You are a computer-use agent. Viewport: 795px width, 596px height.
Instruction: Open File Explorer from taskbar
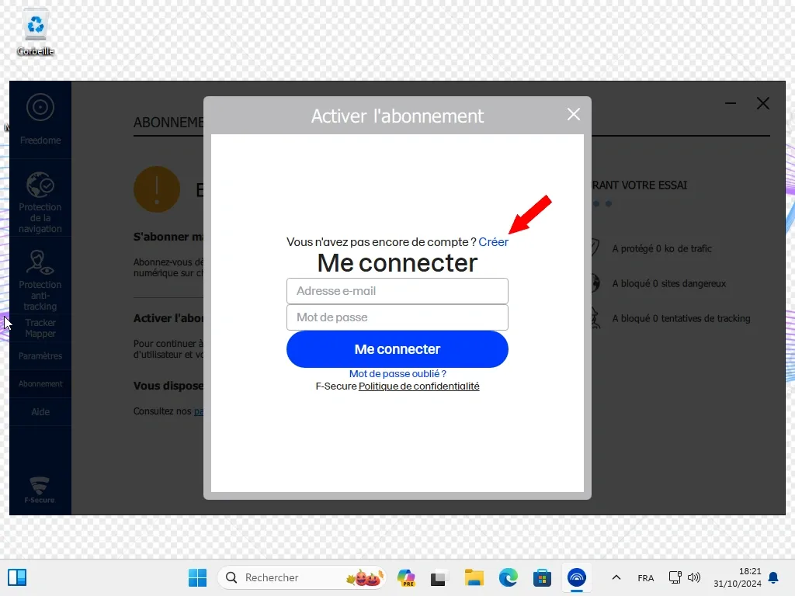474,577
